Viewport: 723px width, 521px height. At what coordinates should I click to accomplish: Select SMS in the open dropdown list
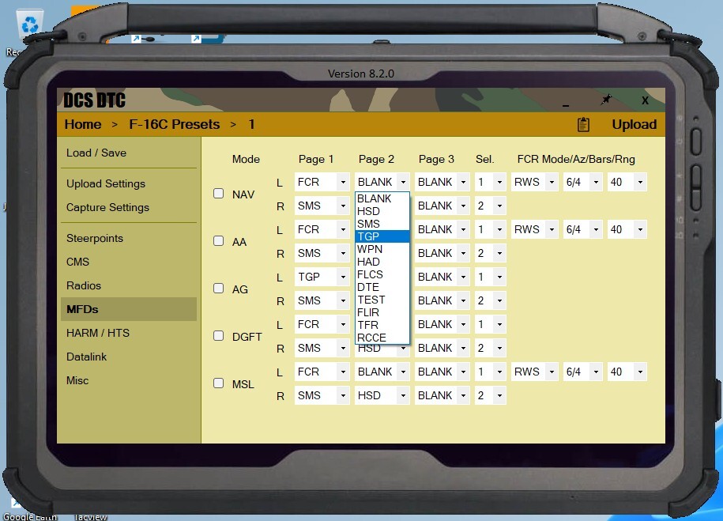point(382,224)
